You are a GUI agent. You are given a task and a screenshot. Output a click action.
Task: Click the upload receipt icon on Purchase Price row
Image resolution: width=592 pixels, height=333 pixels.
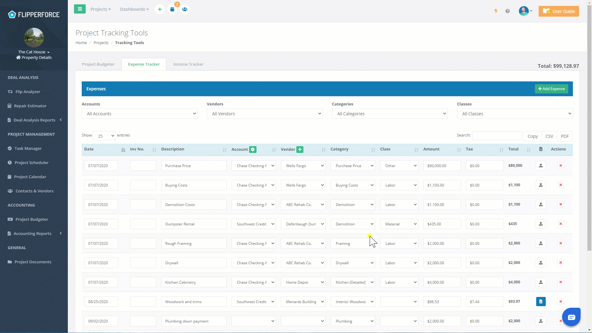541,166
